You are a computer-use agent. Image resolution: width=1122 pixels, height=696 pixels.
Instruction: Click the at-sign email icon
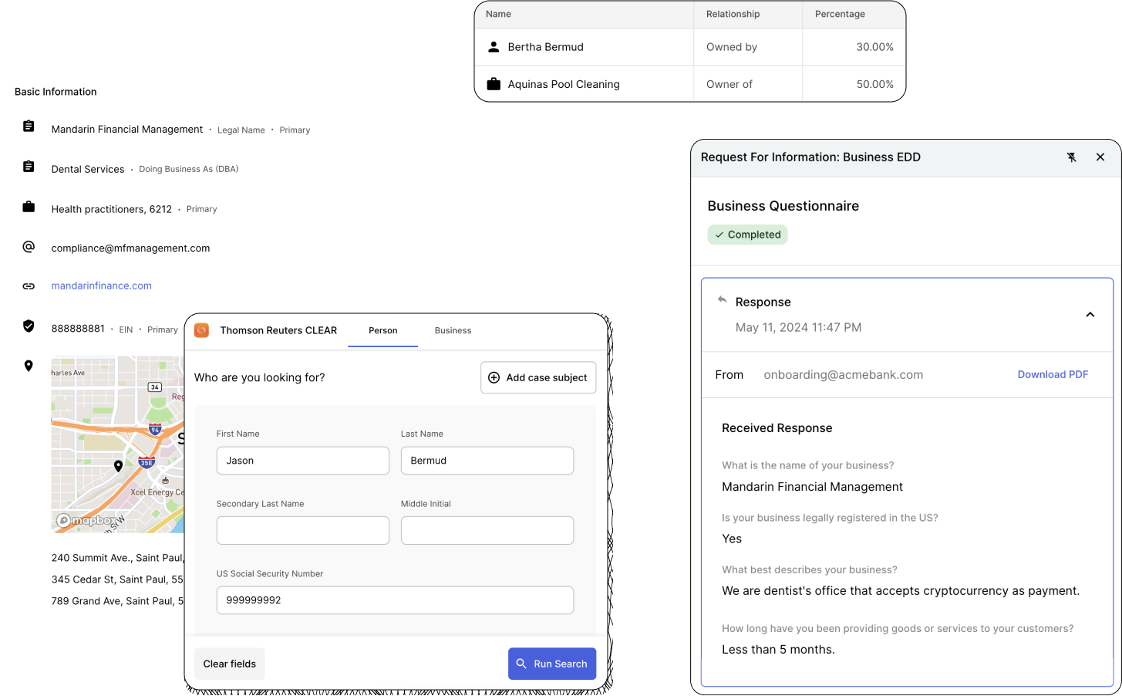coord(29,247)
